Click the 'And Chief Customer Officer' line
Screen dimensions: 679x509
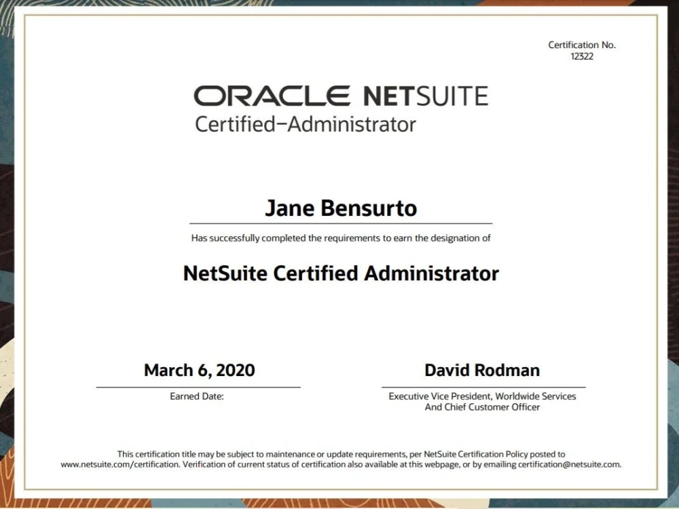coord(482,407)
